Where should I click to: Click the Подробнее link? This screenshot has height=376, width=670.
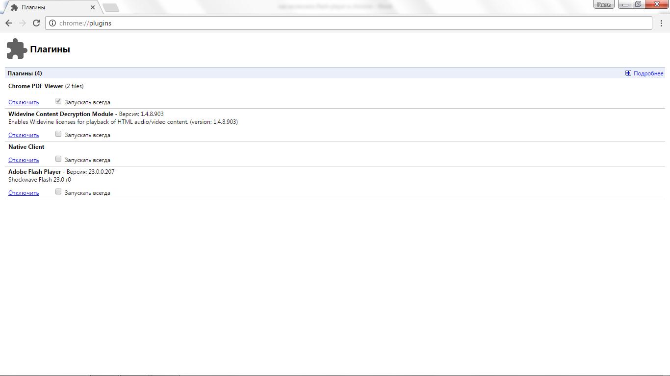pos(648,73)
